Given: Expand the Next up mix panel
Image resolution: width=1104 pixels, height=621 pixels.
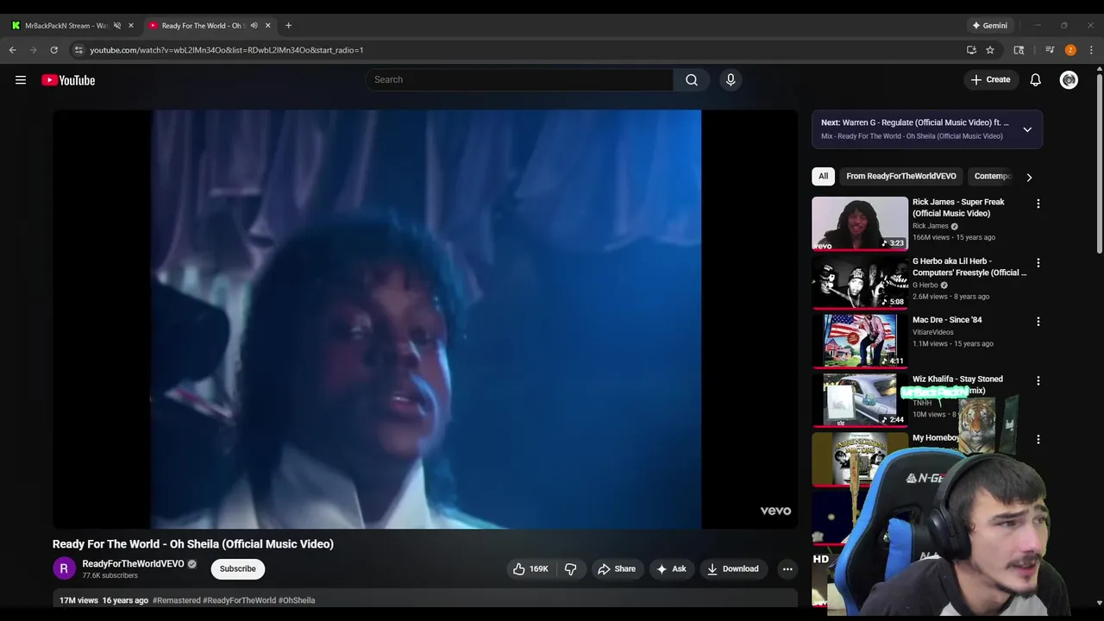Looking at the screenshot, I should [1027, 129].
